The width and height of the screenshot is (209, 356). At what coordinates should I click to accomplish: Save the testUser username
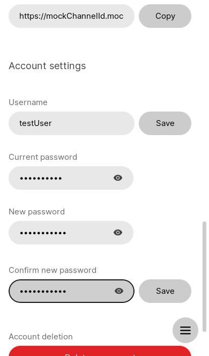[x=165, y=123]
